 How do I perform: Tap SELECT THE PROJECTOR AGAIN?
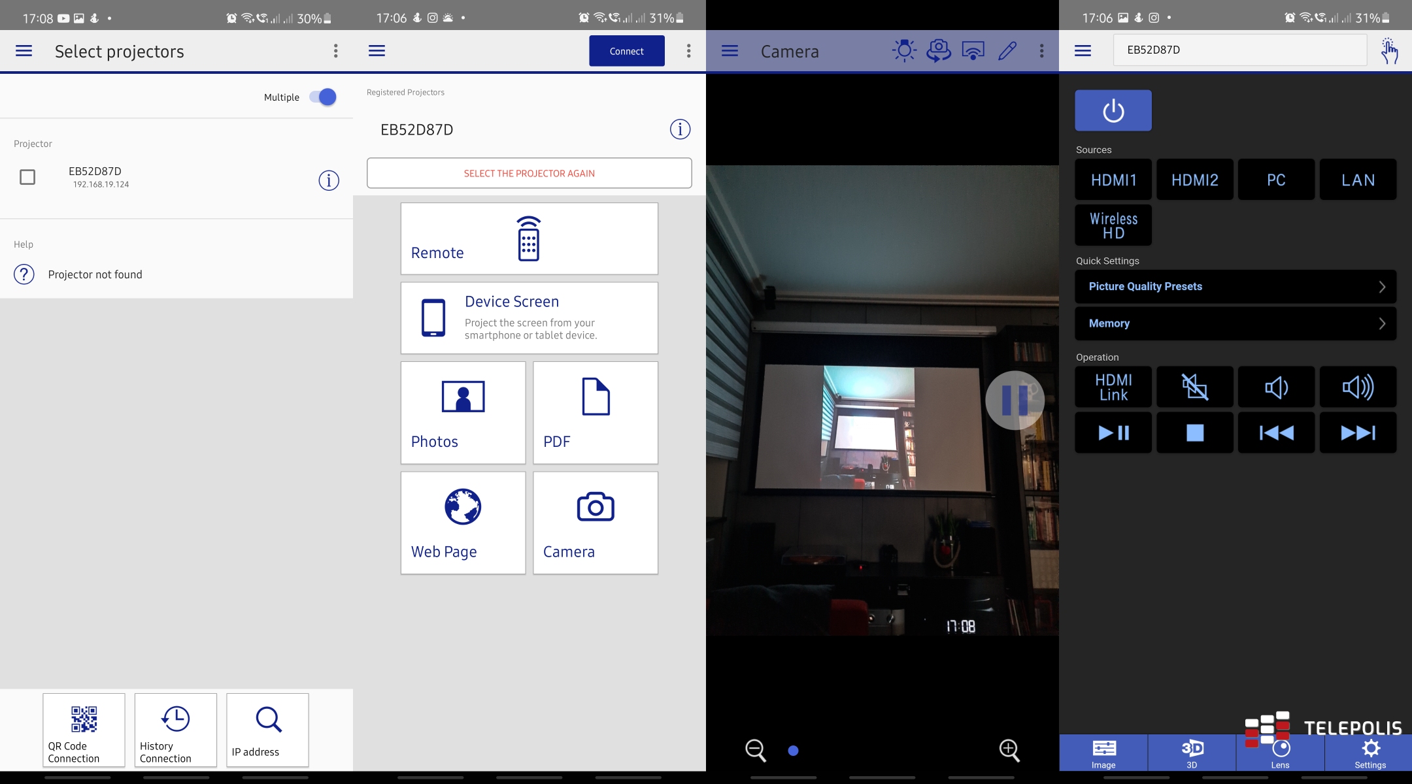coord(529,173)
